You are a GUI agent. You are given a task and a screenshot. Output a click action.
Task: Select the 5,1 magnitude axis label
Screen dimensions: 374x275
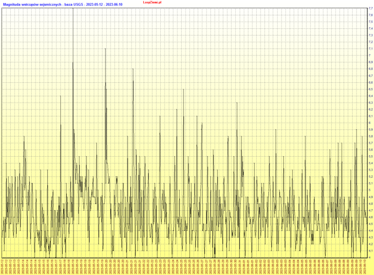click(371, 183)
